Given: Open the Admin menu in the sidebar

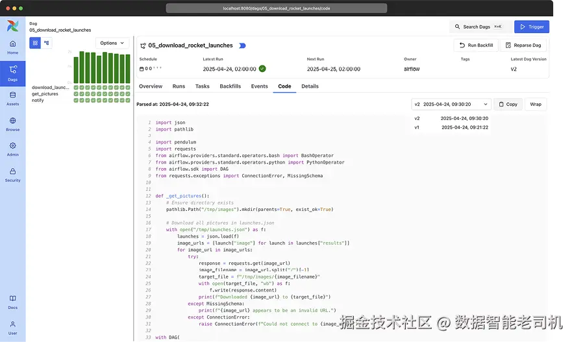Looking at the screenshot, I should click(x=12, y=149).
